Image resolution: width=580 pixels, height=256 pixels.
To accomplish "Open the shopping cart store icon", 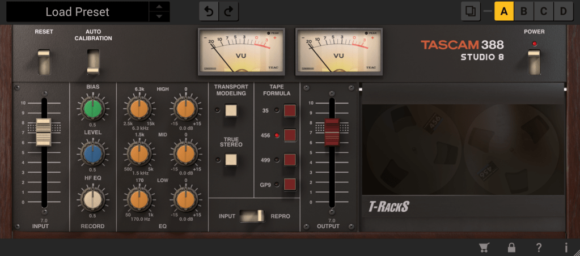I will (484, 248).
